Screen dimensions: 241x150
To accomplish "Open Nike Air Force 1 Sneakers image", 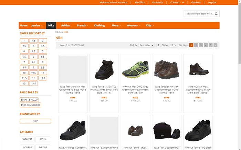I will (73, 131).
